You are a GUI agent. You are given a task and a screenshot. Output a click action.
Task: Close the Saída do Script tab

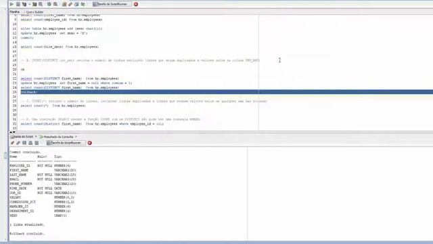click(x=36, y=137)
